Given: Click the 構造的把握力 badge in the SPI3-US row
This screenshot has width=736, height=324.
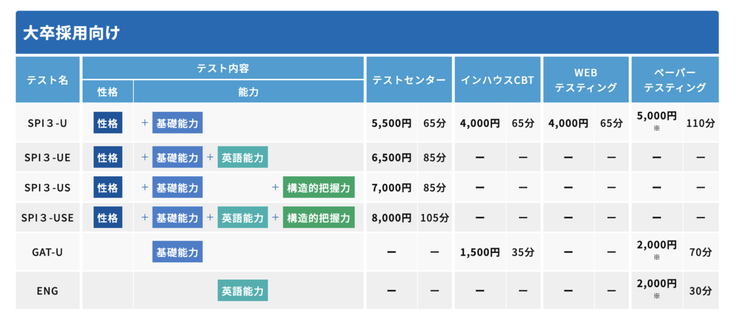Looking at the screenshot, I should [319, 188].
